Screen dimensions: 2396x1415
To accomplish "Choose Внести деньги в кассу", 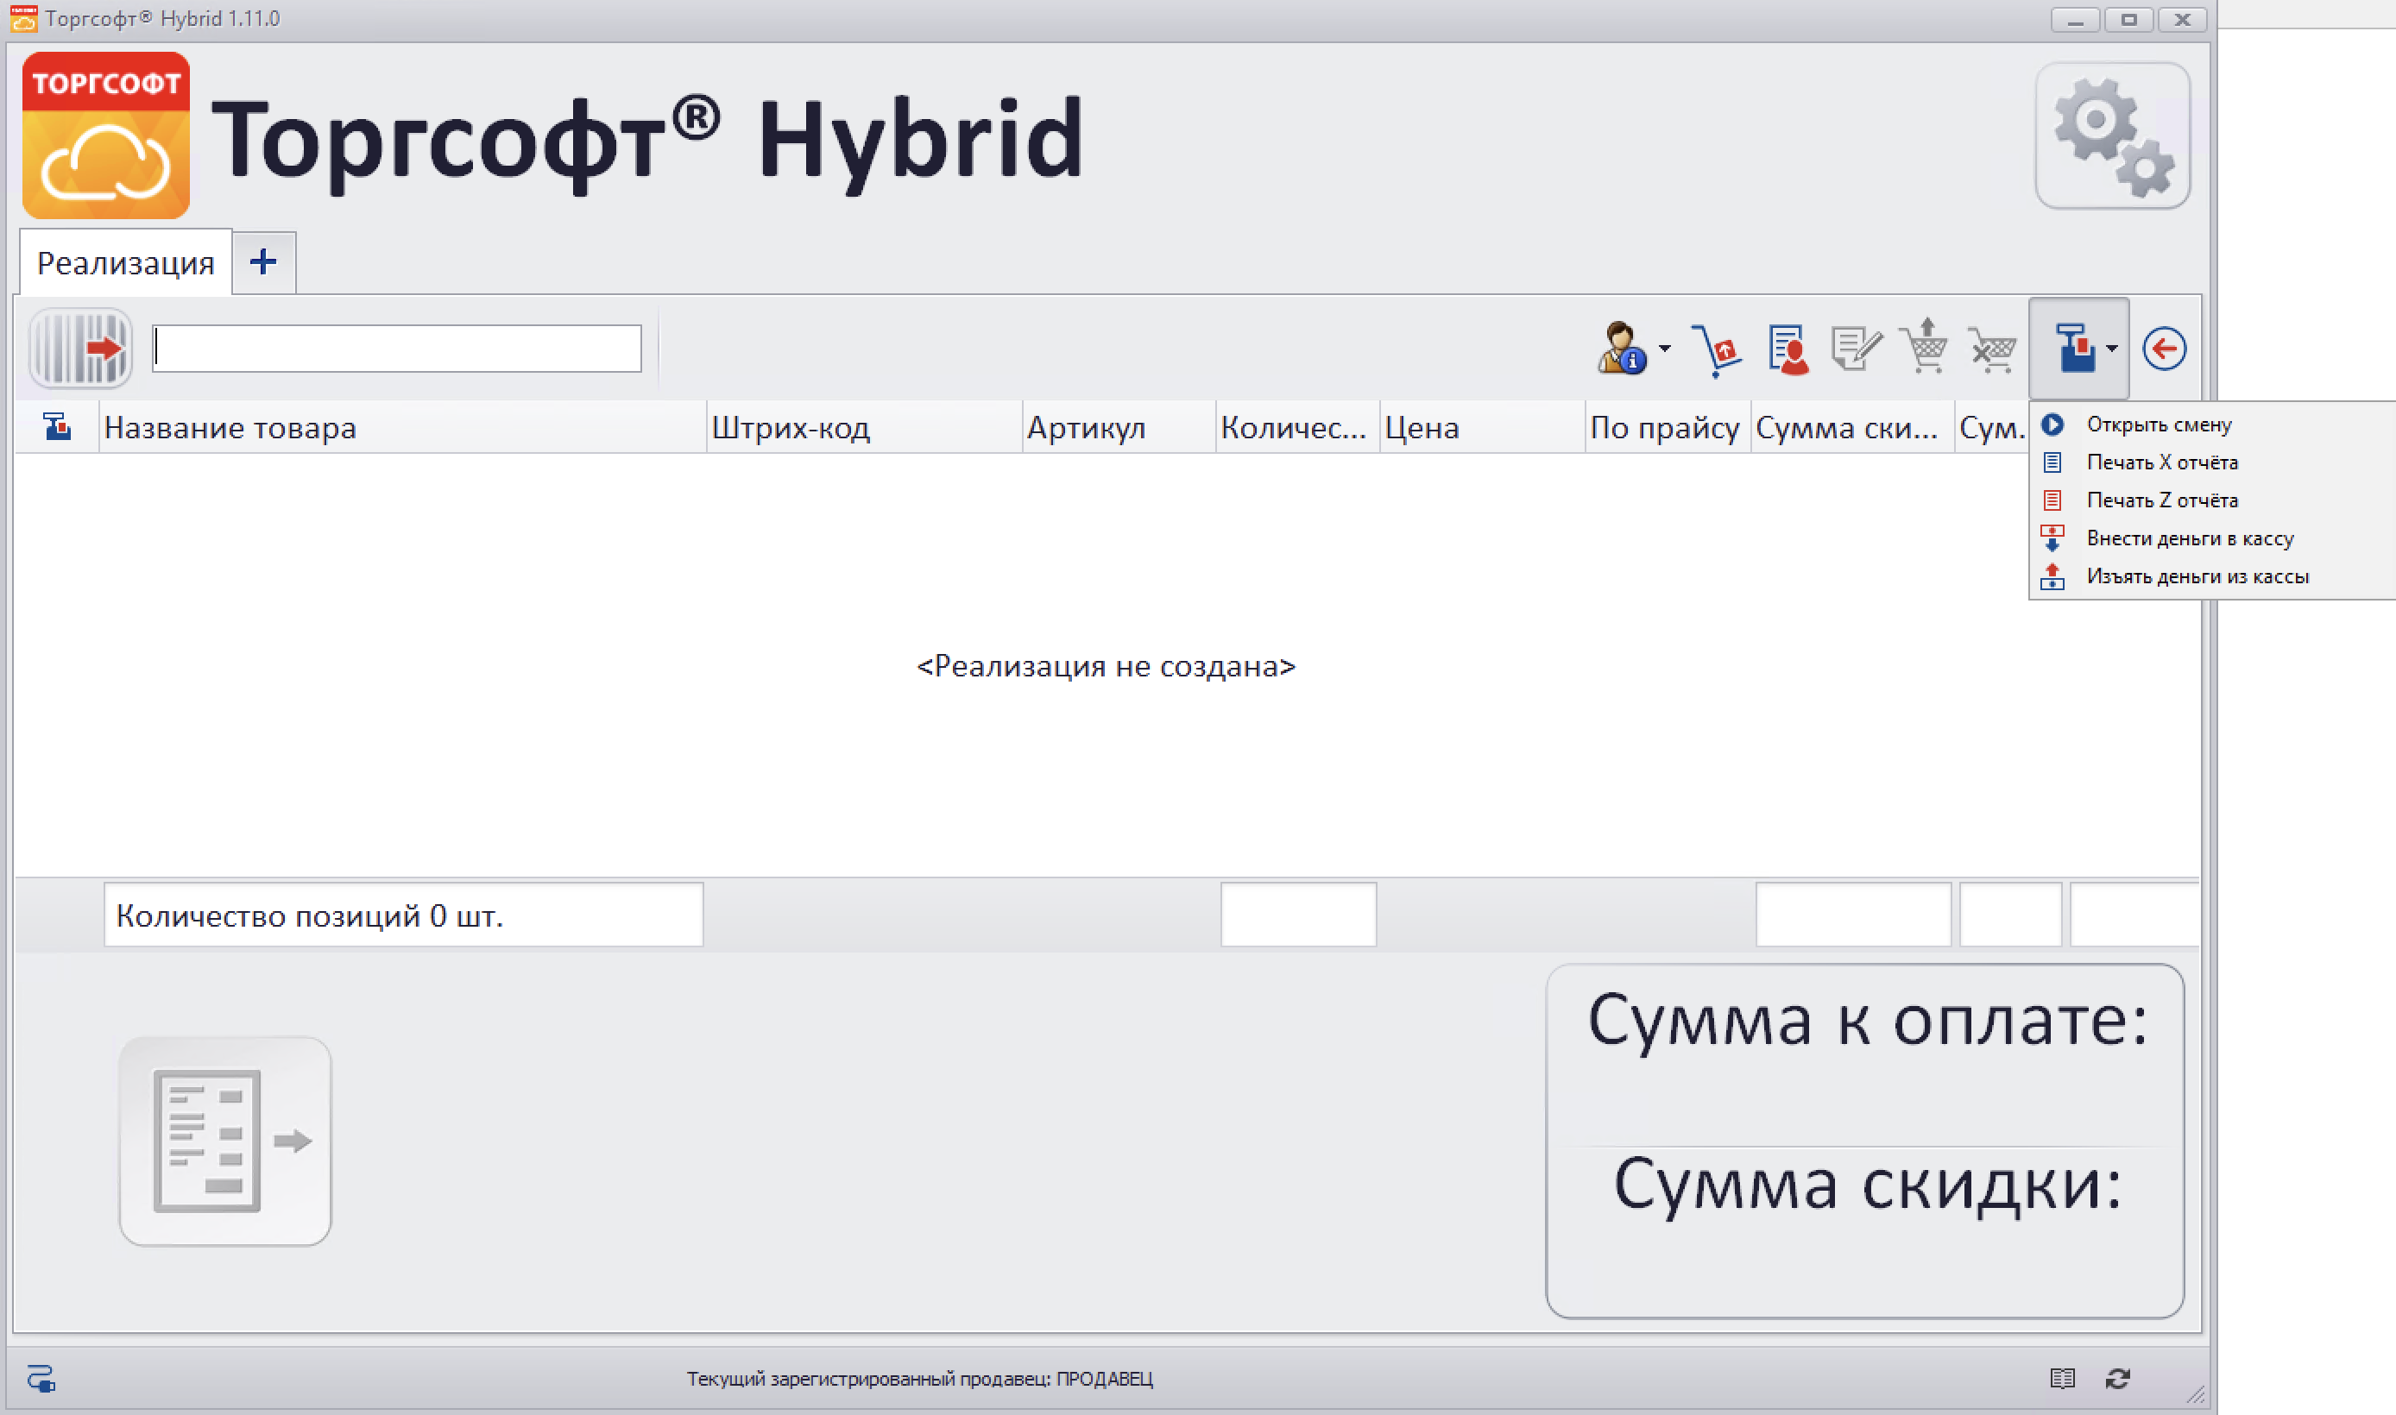I will click(2212, 538).
